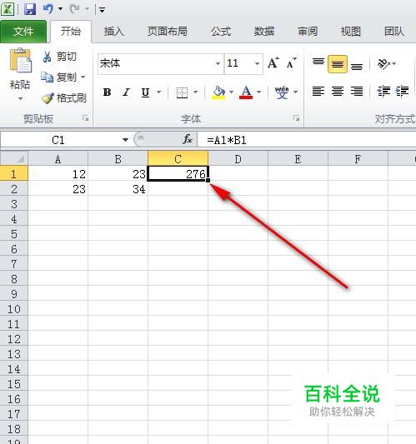Click the fx insert function icon
416x444 pixels.
(188, 139)
